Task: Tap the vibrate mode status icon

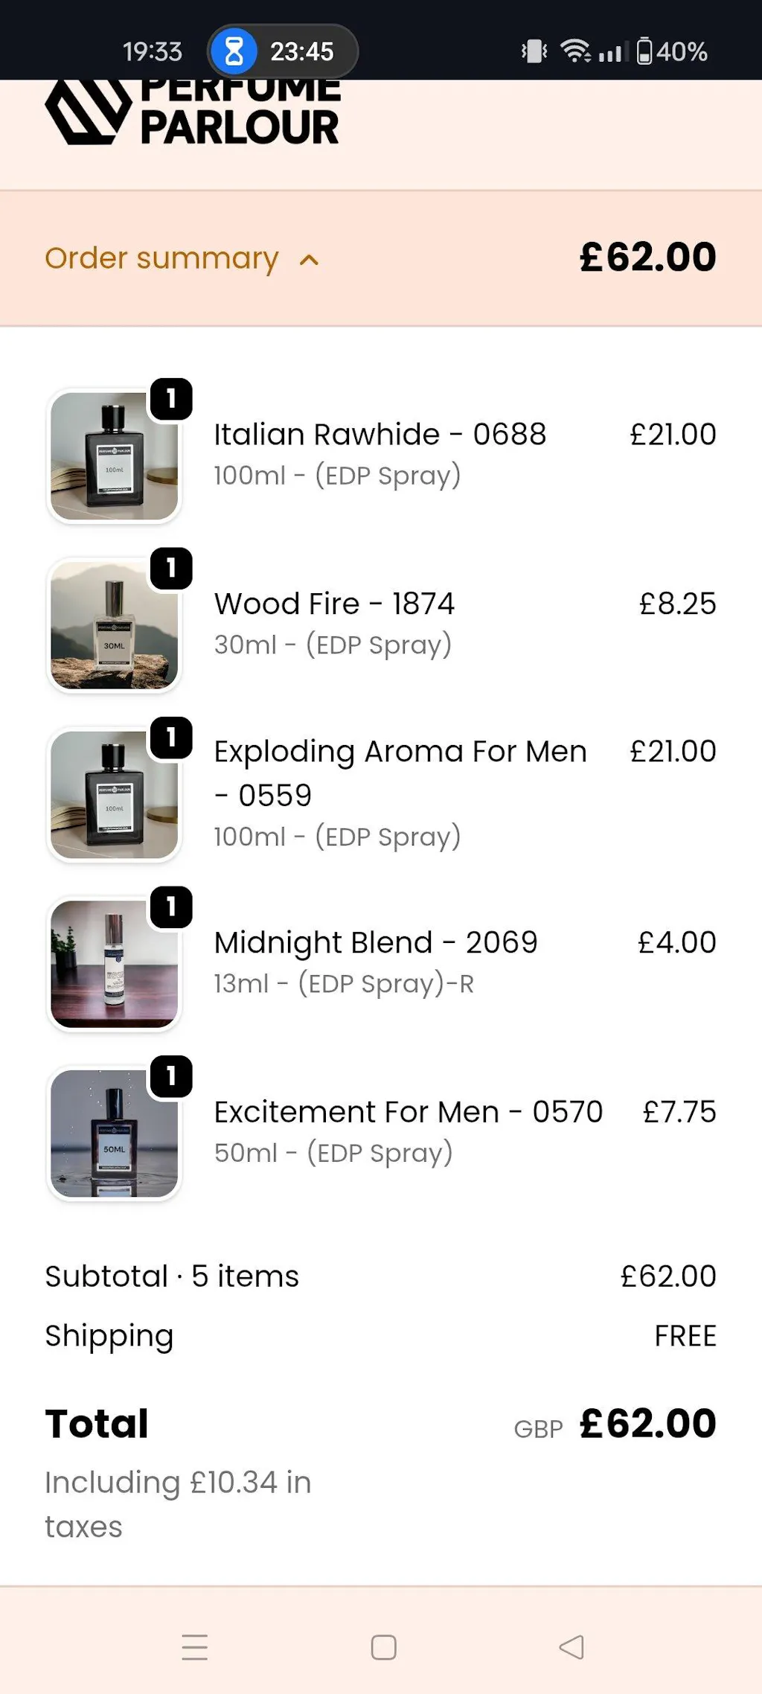Action: coord(534,51)
